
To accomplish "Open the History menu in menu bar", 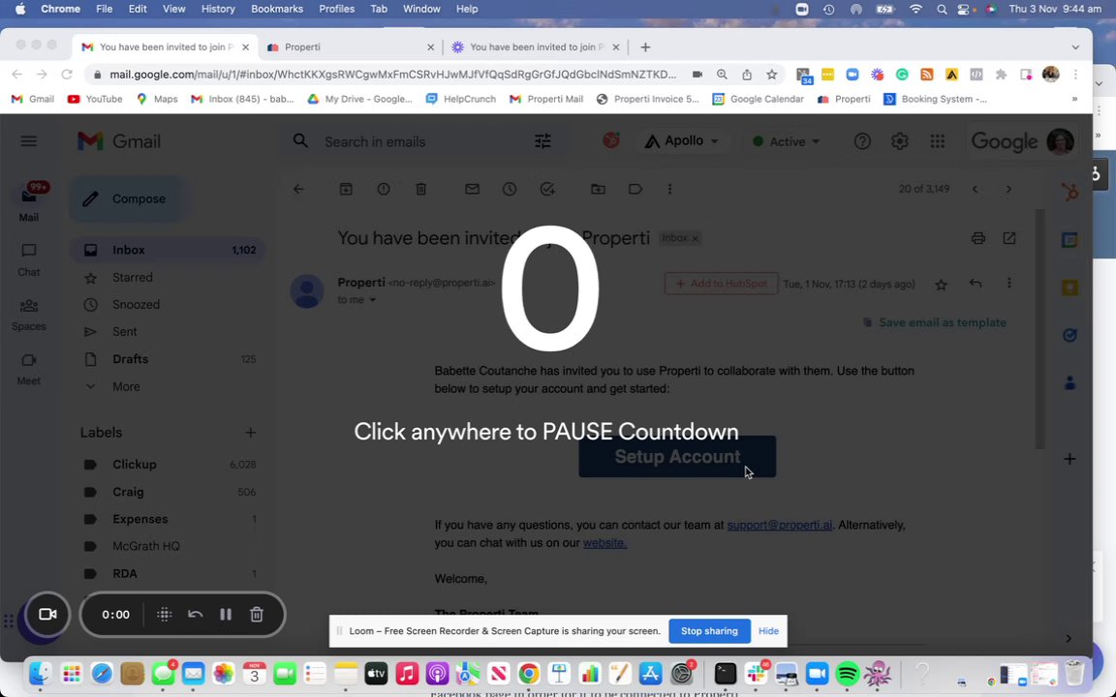I will click(x=218, y=10).
